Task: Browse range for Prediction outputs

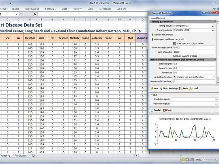Action: pos(216,104)
